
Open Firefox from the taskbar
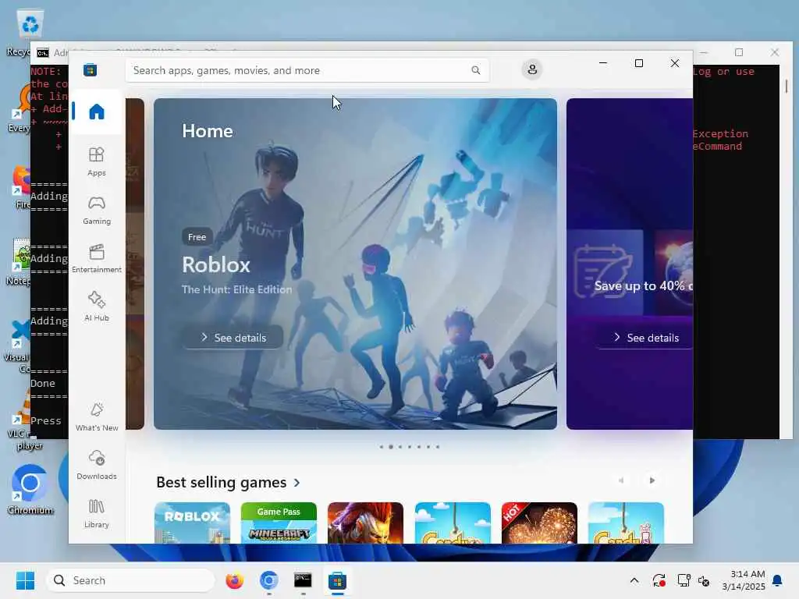click(234, 580)
